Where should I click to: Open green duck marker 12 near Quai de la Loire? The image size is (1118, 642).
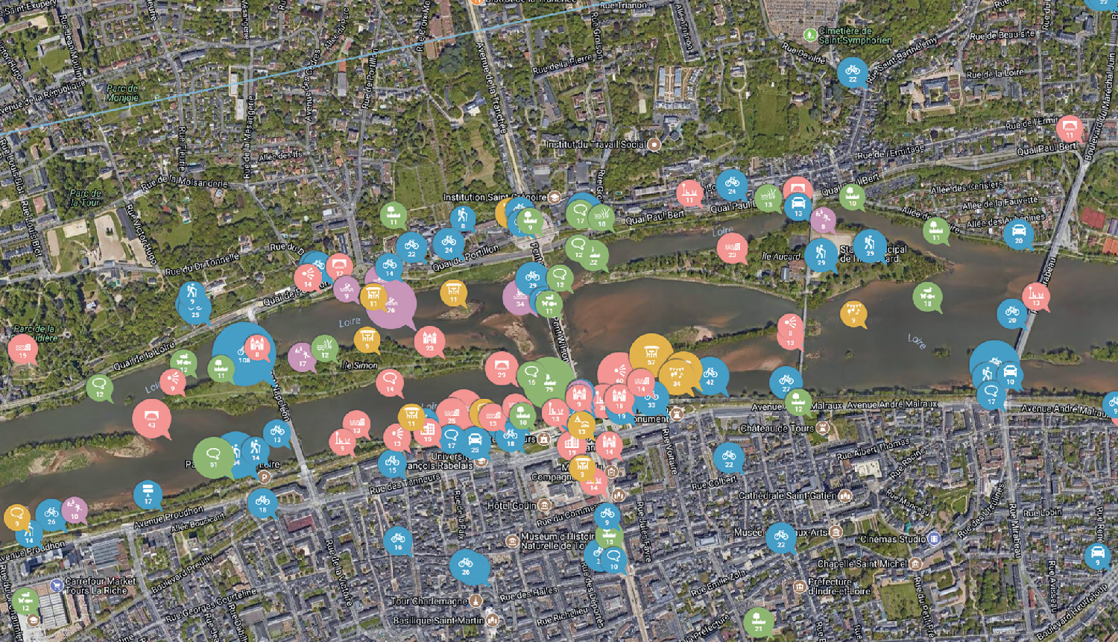tap(184, 363)
